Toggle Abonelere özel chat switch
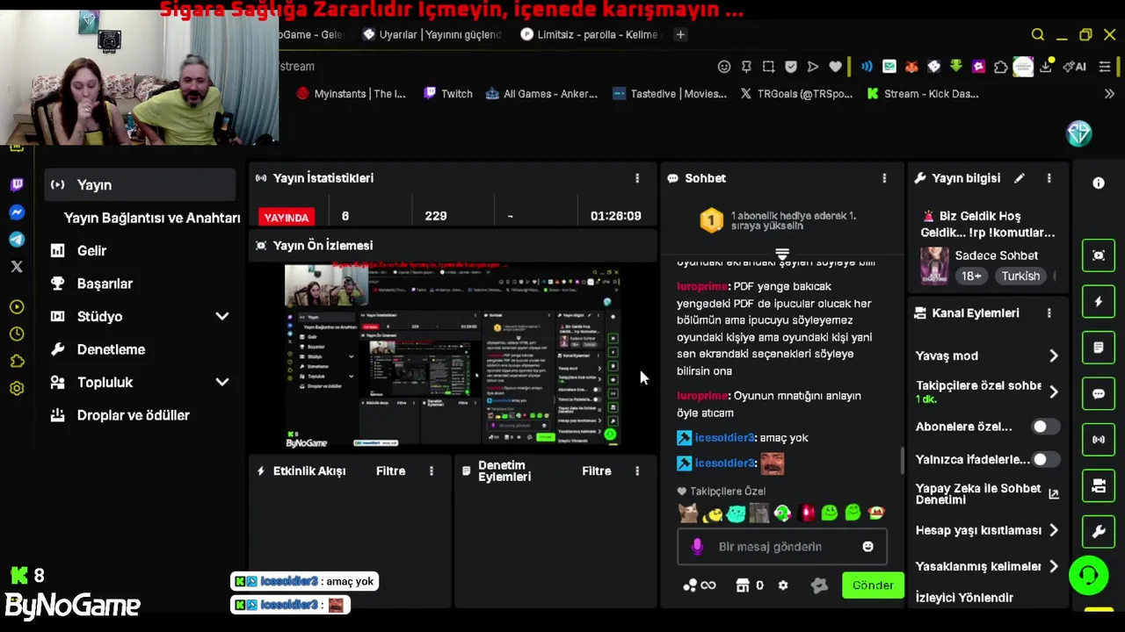This screenshot has width=1125, height=632. [1044, 427]
